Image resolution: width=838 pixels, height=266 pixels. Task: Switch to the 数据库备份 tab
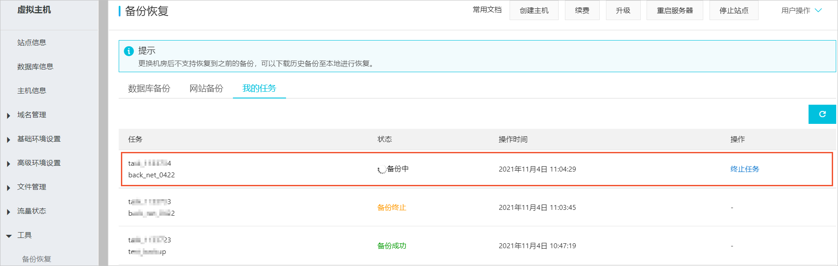tap(149, 88)
